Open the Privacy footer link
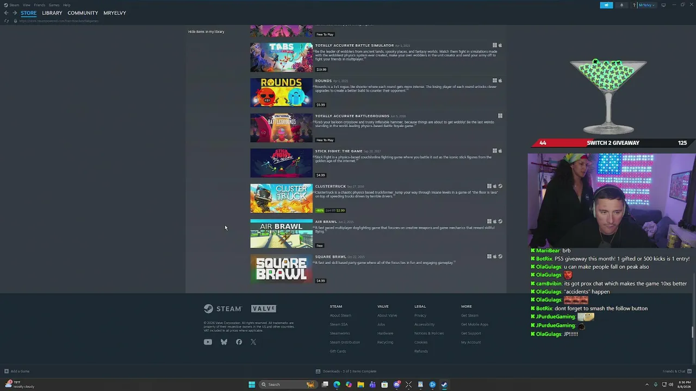This screenshot has height=391, width=696. [x=420, y=316]
